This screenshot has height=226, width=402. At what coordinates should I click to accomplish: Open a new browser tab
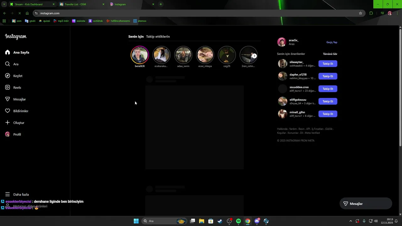161,4
